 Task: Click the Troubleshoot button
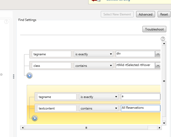(x=154, y=29)
